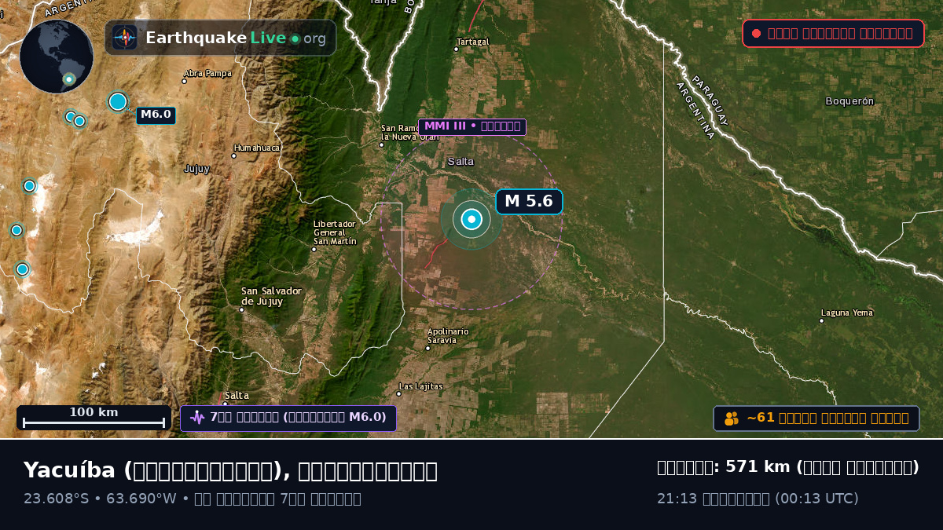Click the people icon beside ~61
Image resolution: width=943 pixels, height=530 pixels.
pyautogui.click(x=732, y=419)
